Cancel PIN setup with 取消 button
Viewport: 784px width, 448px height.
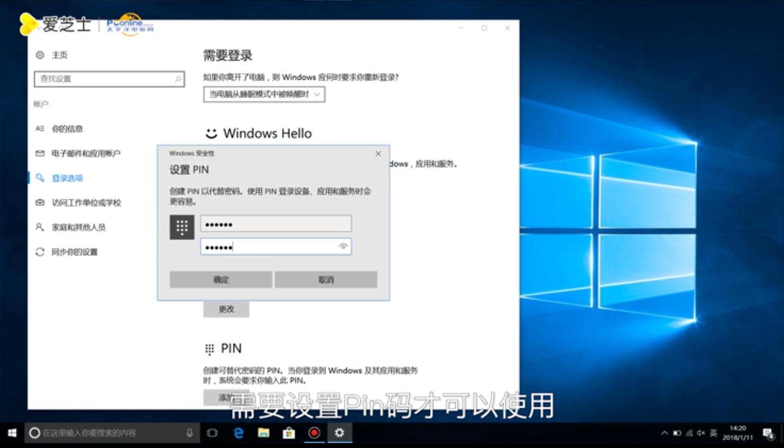[326, 280]
